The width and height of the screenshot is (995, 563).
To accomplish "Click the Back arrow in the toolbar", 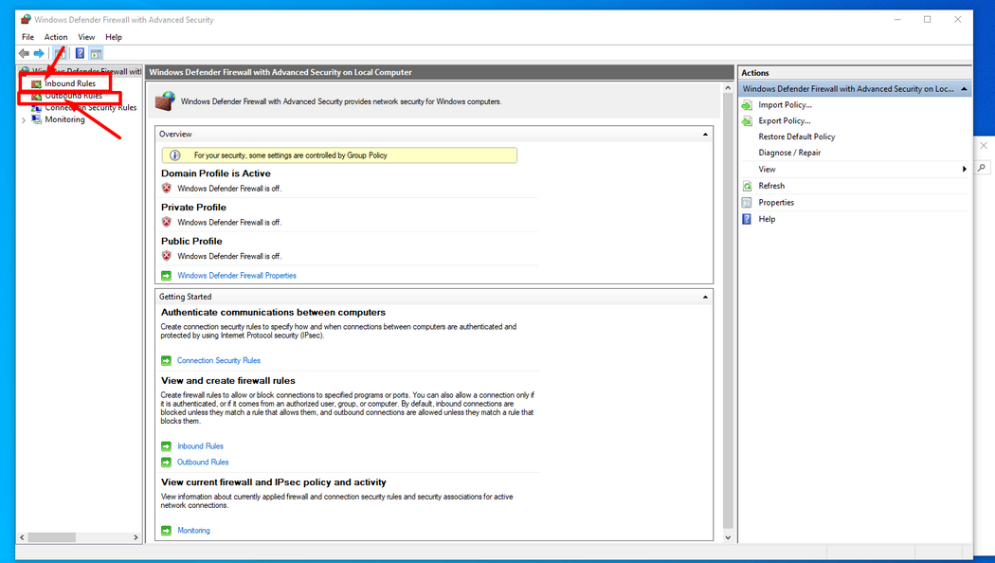I will (x=24, y=54).
